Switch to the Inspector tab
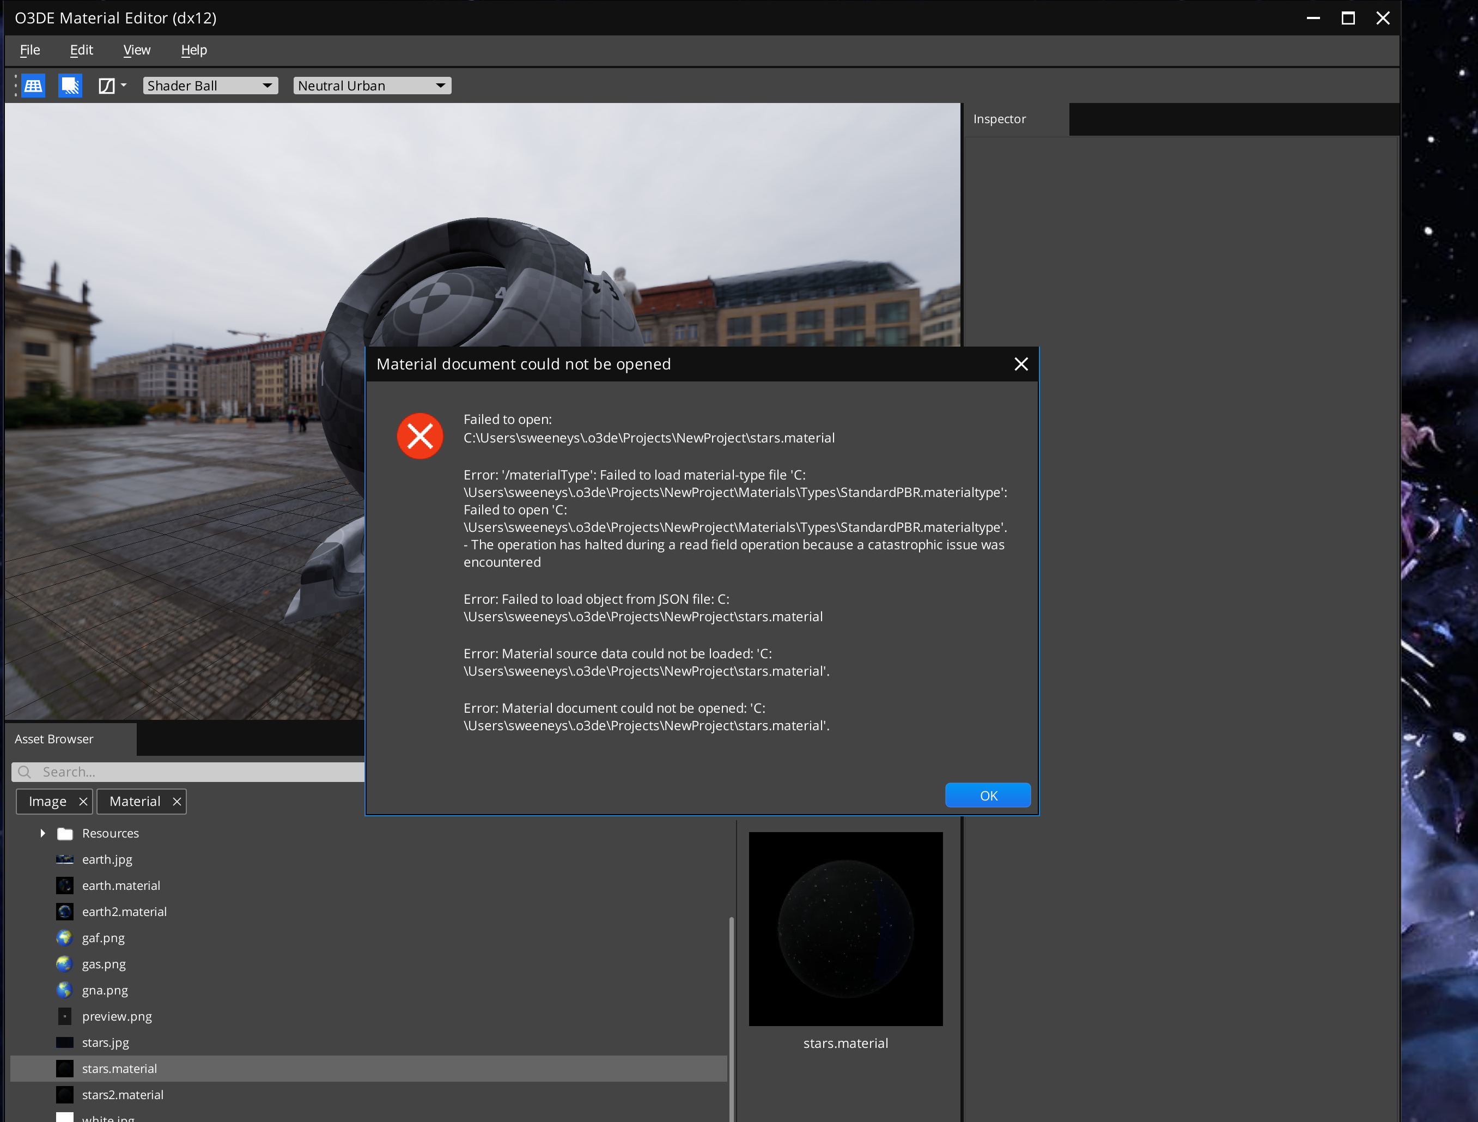This screenshot has width=1478, height=1122. (999, 119)
